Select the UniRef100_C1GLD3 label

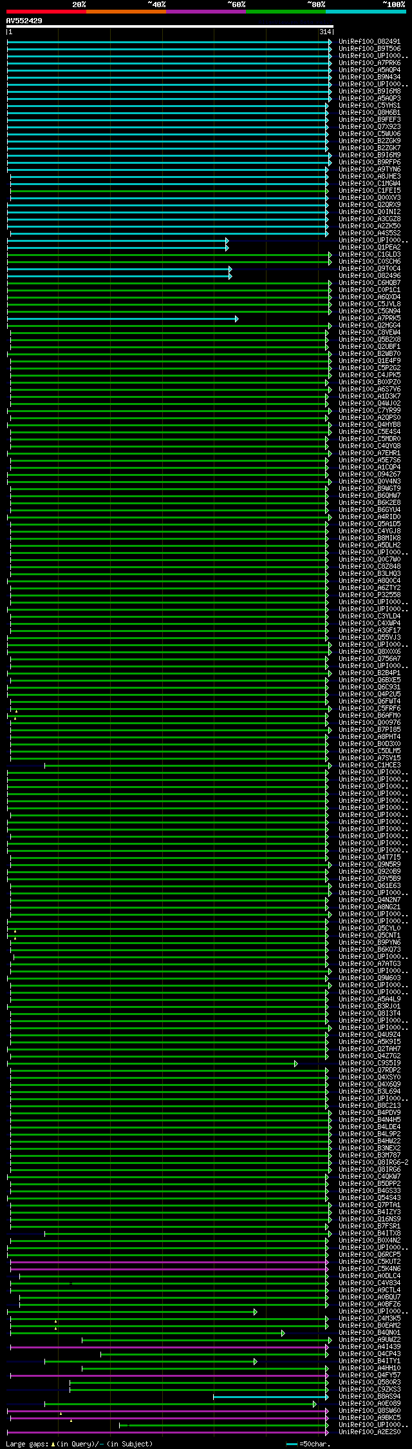click(370, 255)
